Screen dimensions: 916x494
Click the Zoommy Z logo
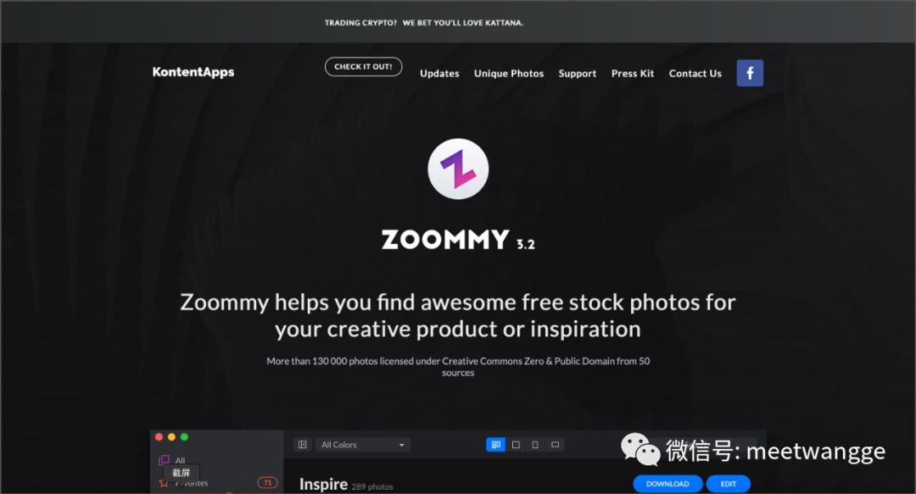tap(458, 169)
